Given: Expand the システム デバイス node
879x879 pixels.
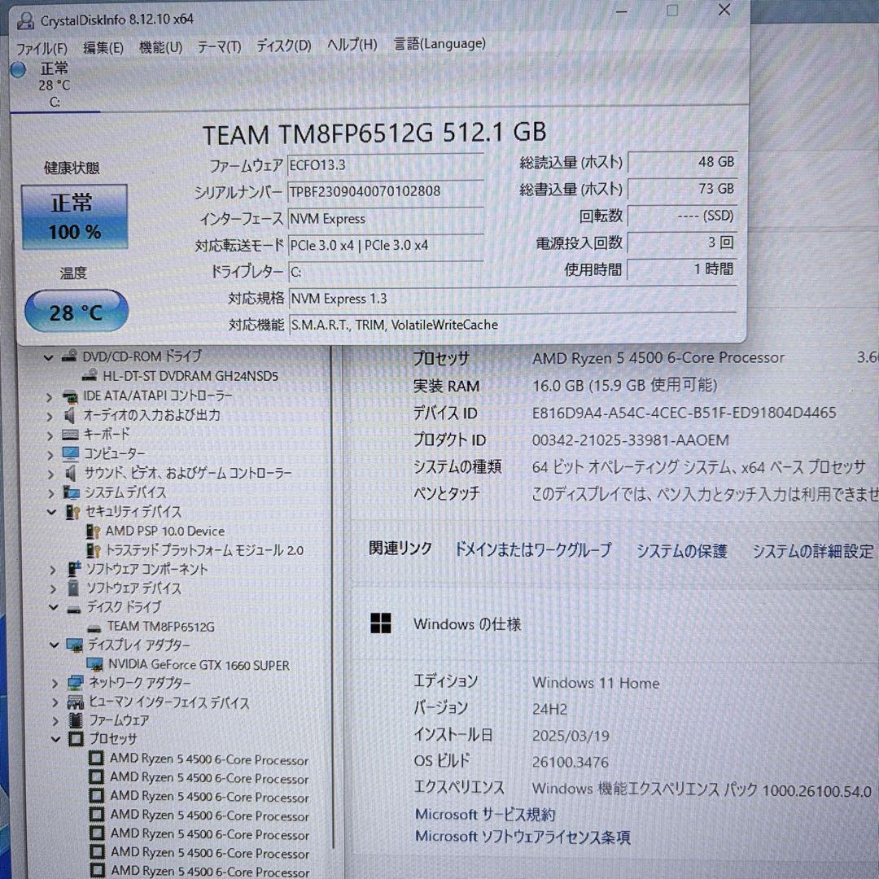Looking at the screenshot, I should pos(51,493).
